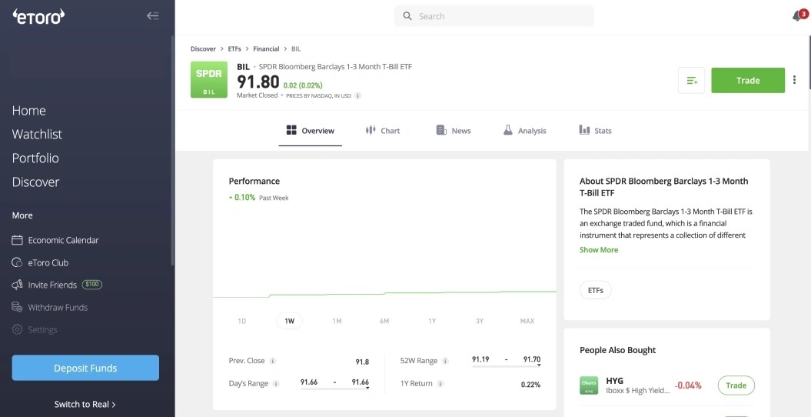Select the 1D chart period
The width and height of the screenshot is (811, 417).
[241, 321]
